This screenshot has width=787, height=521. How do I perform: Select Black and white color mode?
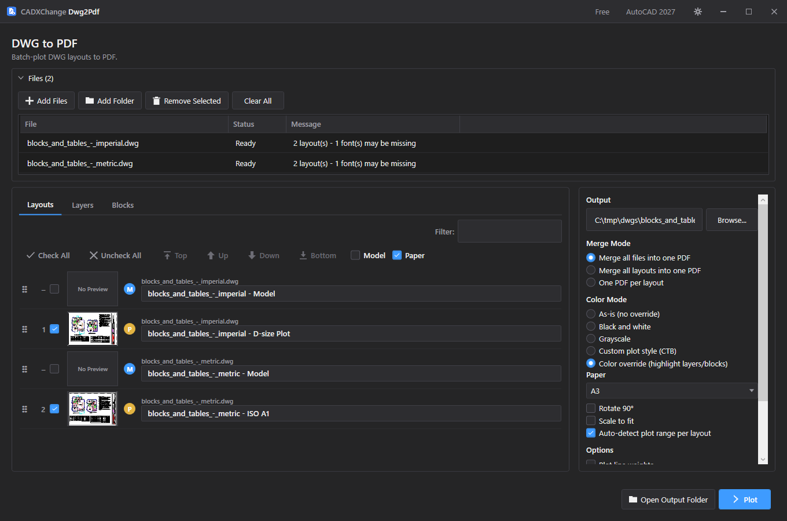point(591,326)
